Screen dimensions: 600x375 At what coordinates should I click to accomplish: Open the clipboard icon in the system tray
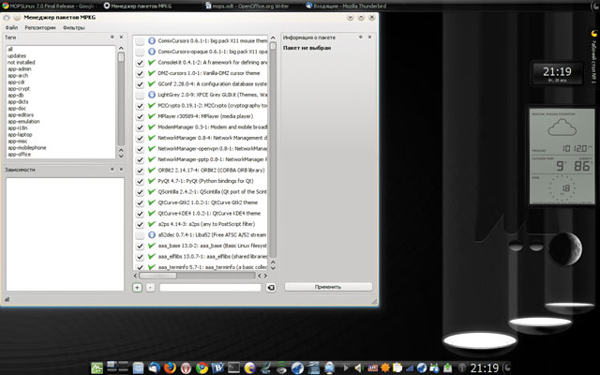(x=397, y=368)
